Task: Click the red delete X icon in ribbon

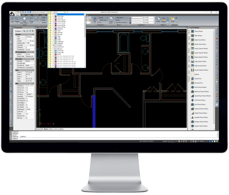Action: pyautogui.click(x=90, y=20)
